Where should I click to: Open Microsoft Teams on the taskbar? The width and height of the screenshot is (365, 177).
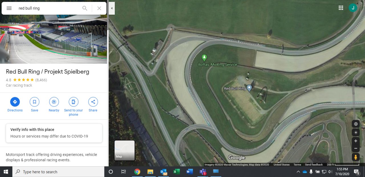pos(203,172)
